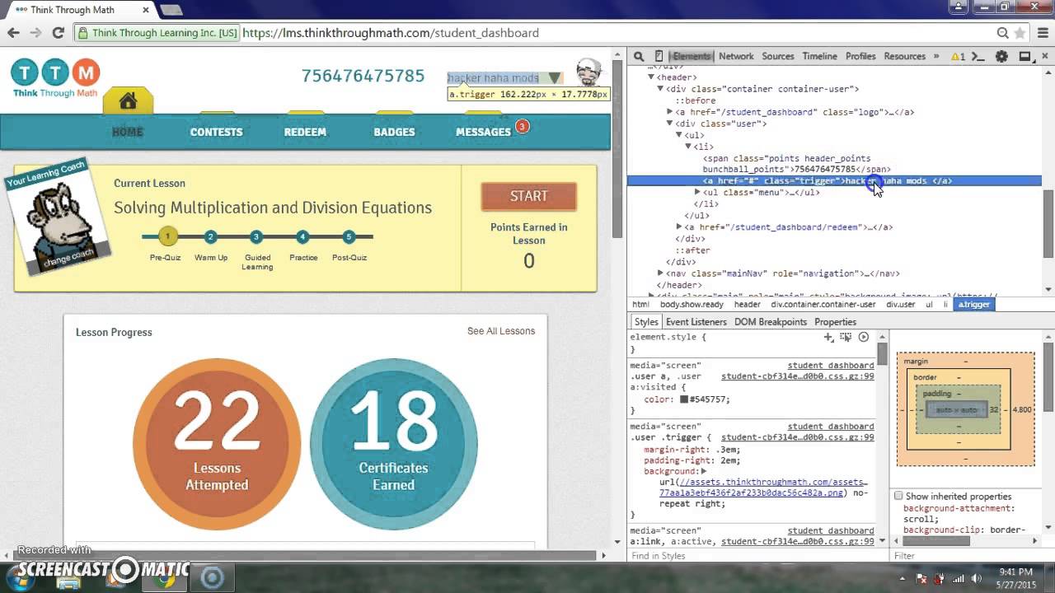The height and width of the screenshot is (593, 1055).
Task: Open the REDEEM menu item
Action: pyautogui.click(x=305, y=132)
